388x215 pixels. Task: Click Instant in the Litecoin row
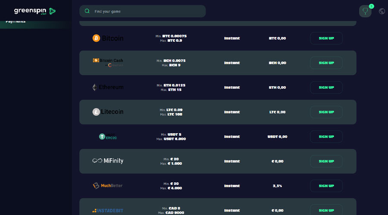point(232,112)
